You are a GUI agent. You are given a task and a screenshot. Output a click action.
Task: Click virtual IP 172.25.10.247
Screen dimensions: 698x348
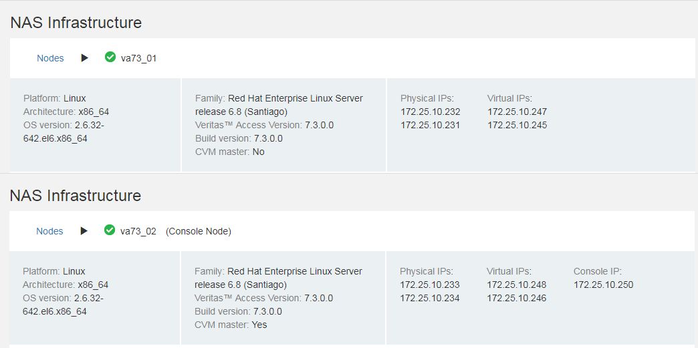coord(517,112)
